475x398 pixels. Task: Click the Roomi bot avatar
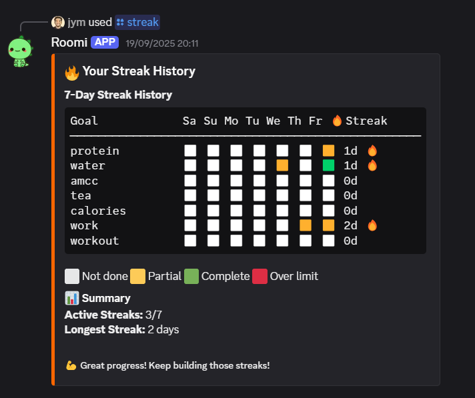coord(20,52)
